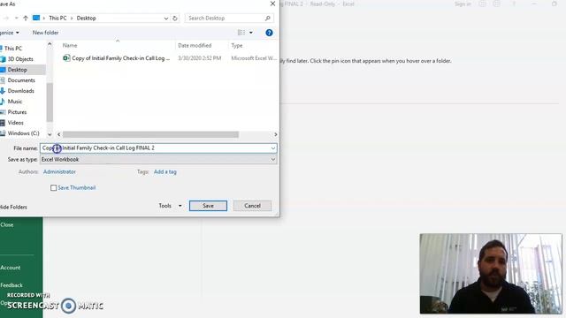Open Windows (C:) in navigation tree
Image resolution: width=566 pixels, height=318 pixels.
pos(23,133)
